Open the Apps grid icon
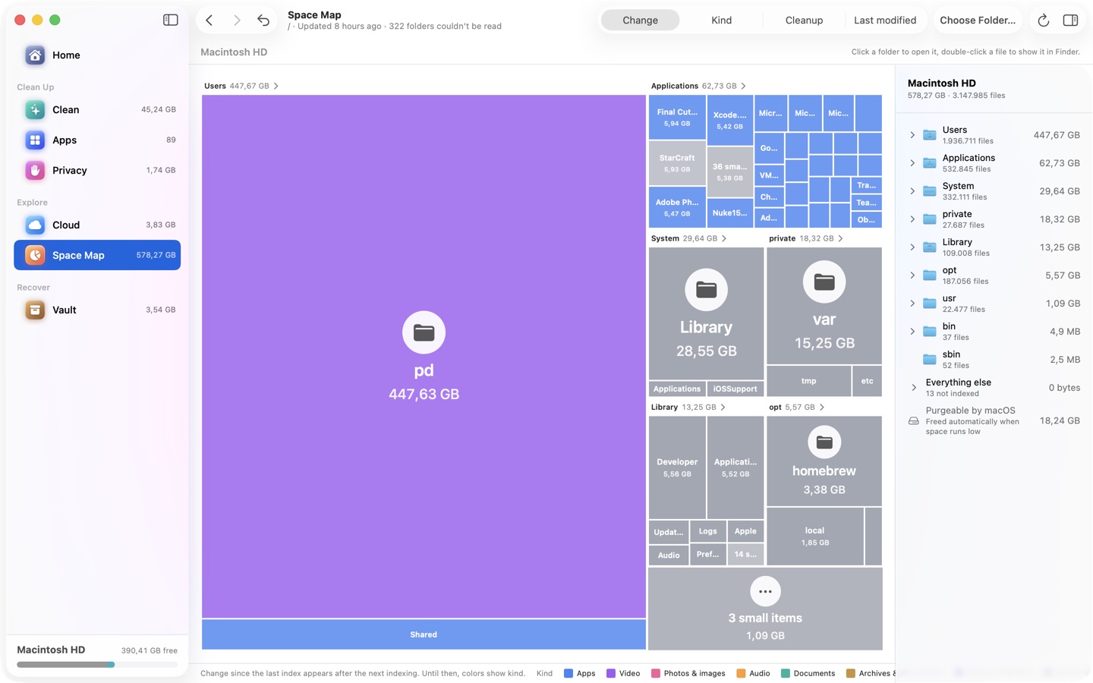 click(35, 140)
